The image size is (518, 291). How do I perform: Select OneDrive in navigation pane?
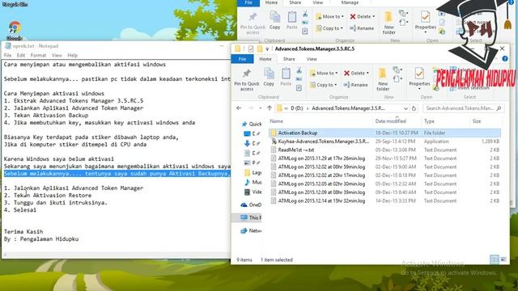(x=251, y=205)
